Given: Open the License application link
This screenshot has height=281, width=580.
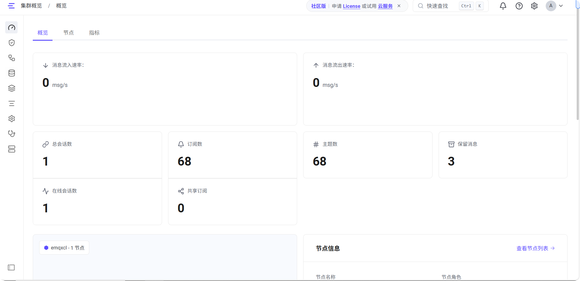Looking at the screenshot, I should click(351, 6).
